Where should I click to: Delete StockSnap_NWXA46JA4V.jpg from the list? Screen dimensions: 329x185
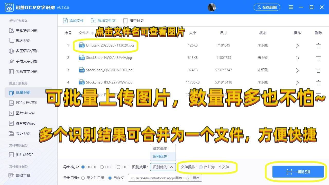[x=318, y=58]
